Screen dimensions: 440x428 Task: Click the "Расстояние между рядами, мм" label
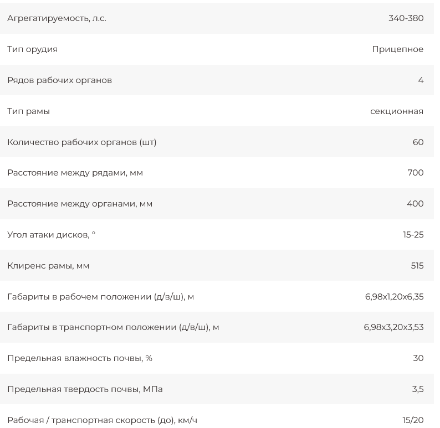(x=75, y=173)
